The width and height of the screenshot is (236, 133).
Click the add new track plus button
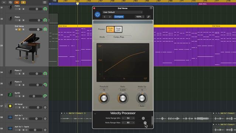[4, 2]
